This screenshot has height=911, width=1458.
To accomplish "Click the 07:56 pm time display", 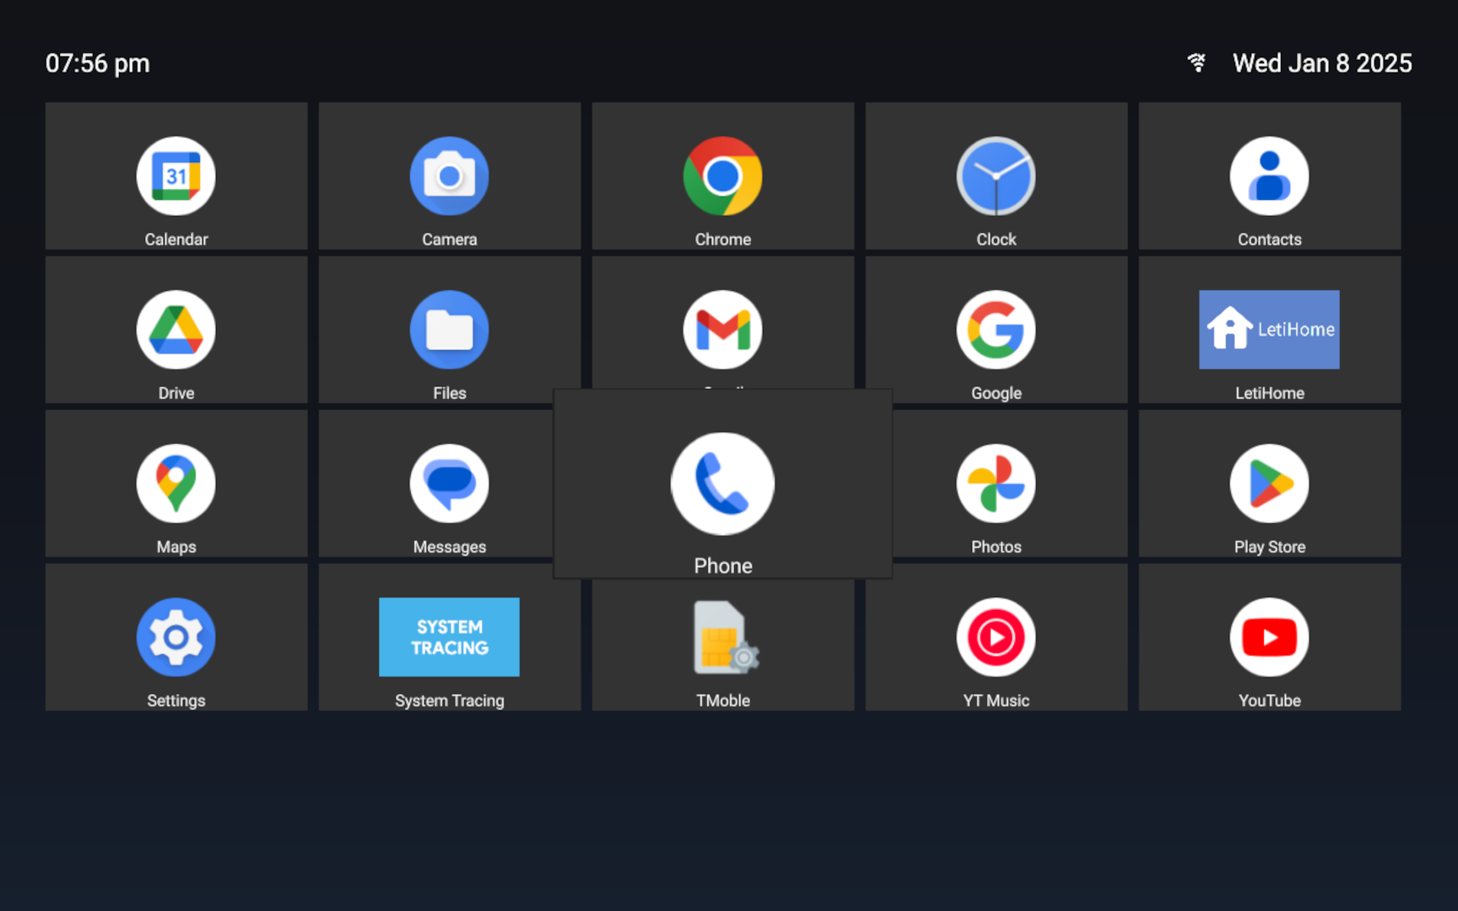I will pyautogui.click(x=98, y=63).
